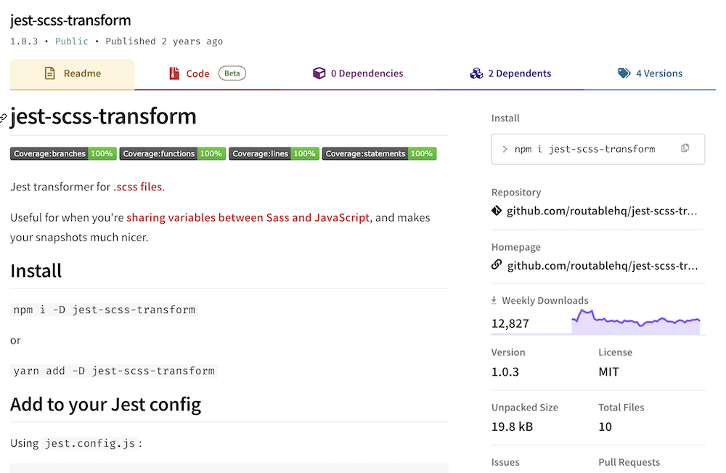The image size is (726, 473).
Task: Click the Coverage:statements 100% badge
Action: [379, 154]
